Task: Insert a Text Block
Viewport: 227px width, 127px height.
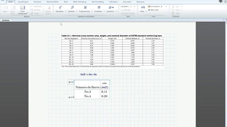Action: click(x=36, y=7)
